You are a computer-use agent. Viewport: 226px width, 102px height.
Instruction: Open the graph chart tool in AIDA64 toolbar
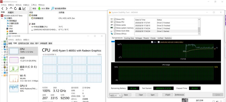tap(24, 8)
